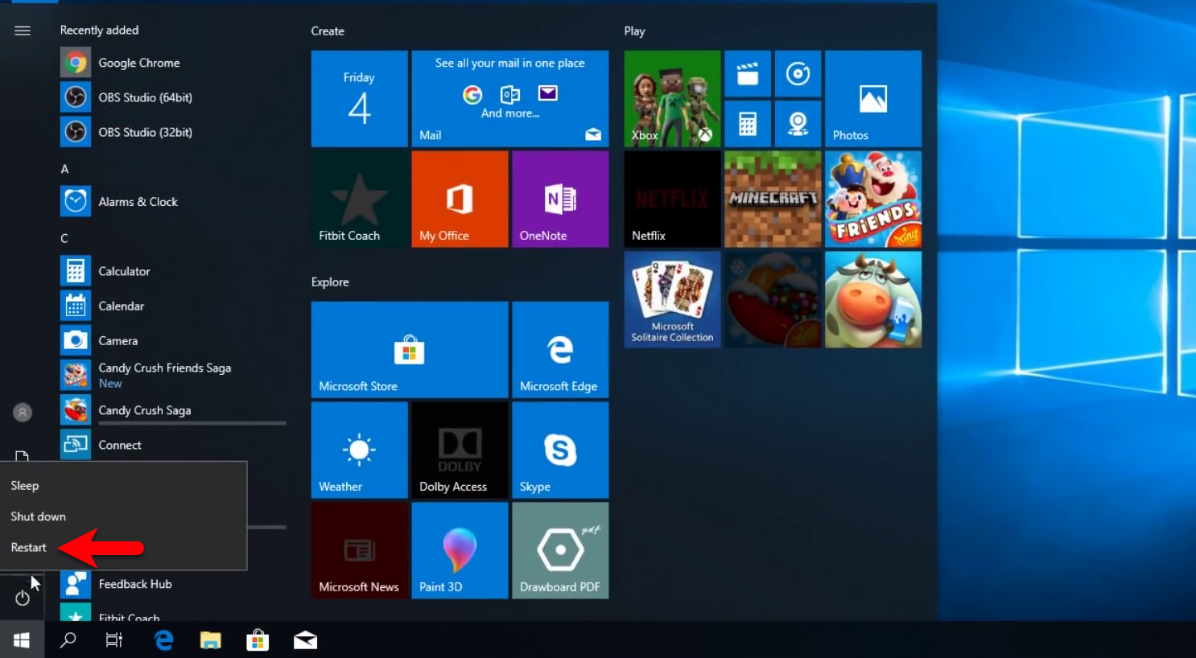The height and width of the screenshot is (658, 1196).
Task: Open the Skype tile
Action: 560,450
